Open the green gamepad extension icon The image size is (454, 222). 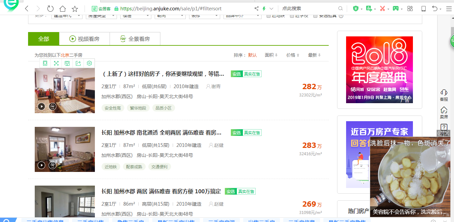point(396,9)
